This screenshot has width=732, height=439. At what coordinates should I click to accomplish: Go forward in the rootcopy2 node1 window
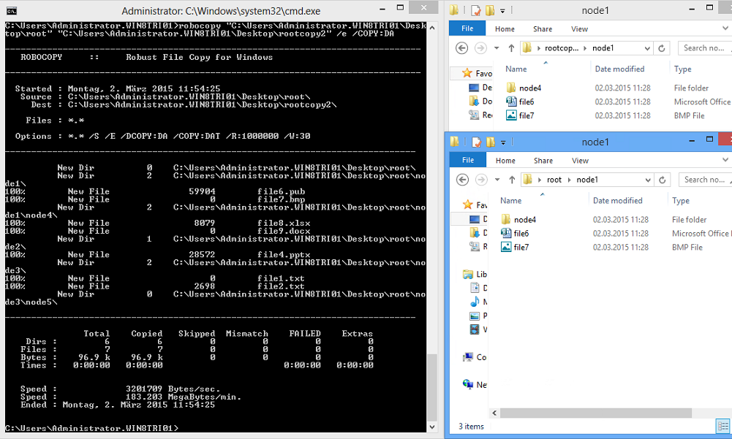480,48
